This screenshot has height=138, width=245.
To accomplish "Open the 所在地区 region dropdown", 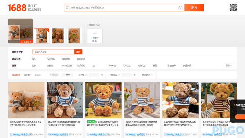I will 147,75.
